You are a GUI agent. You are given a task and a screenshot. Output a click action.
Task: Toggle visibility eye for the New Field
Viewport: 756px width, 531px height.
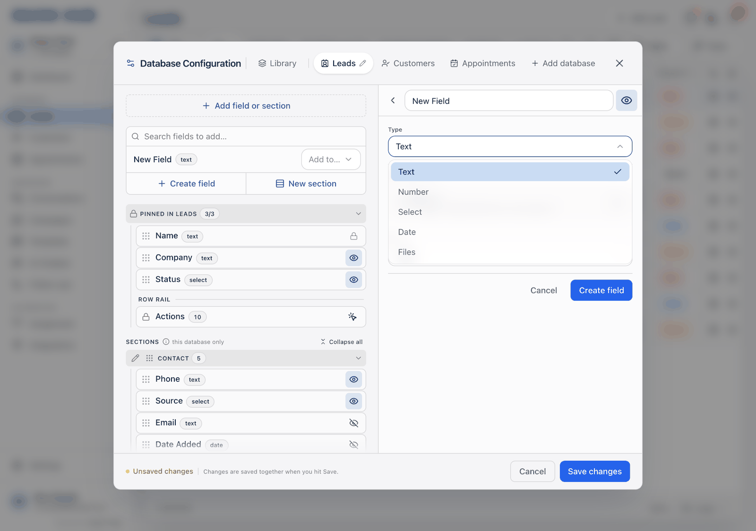(x=627, y=101)
